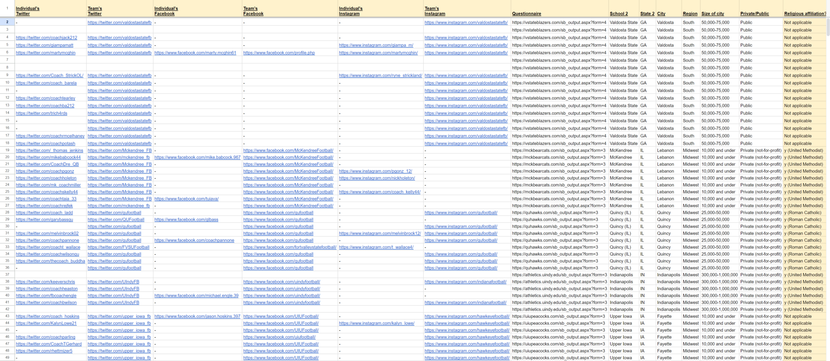The image size is (830, 361).
Task: Open the facebook.com/tuiava link
Action: (x=186, y=199)
